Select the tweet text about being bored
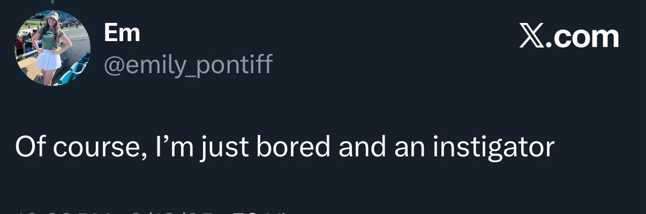 tap(284, 148)
